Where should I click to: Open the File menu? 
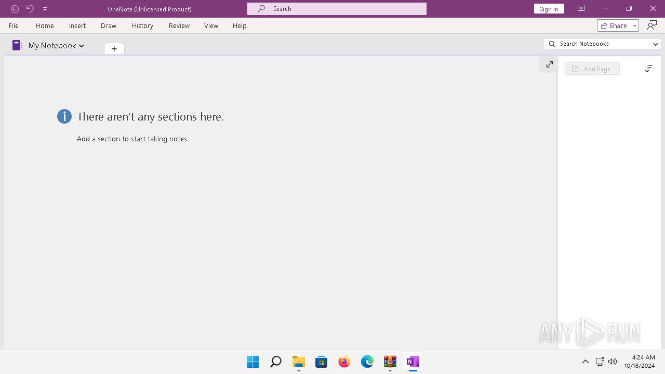[14, 25]
